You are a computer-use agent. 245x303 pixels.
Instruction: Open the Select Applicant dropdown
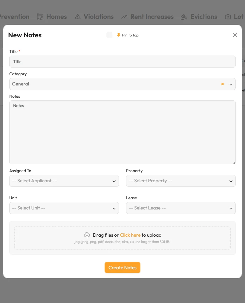(x=64, y=181)
